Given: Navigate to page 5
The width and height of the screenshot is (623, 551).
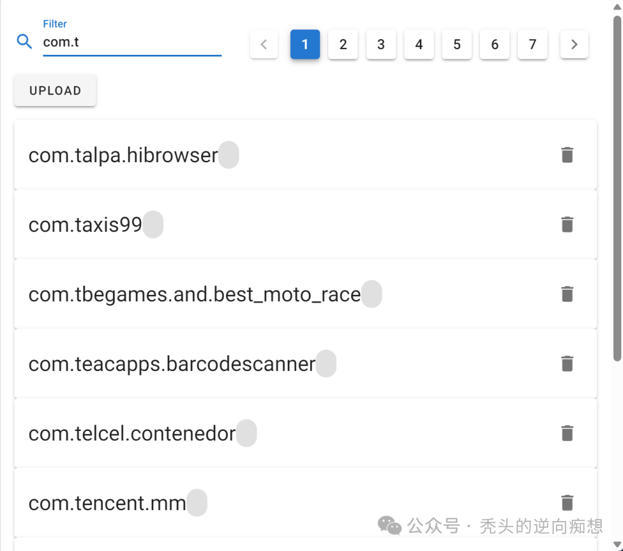Looking at the screenshot, I should coord(457,44).
